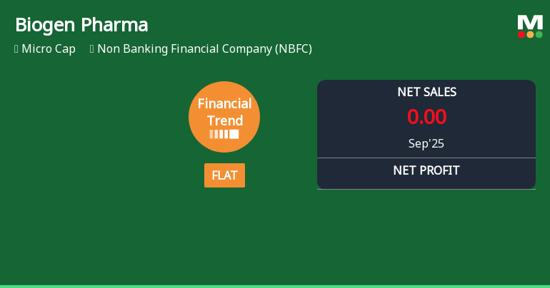Click the red 0.00 net sales value
This screenshot has width=550, height=288.
pyautogui.click(x=426, y=117)
